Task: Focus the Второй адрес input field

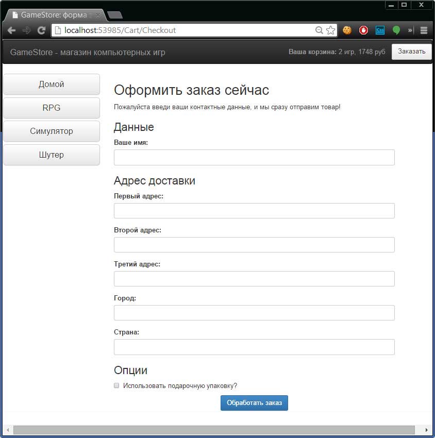Action: pyautogui.click(x=254, y=245)
